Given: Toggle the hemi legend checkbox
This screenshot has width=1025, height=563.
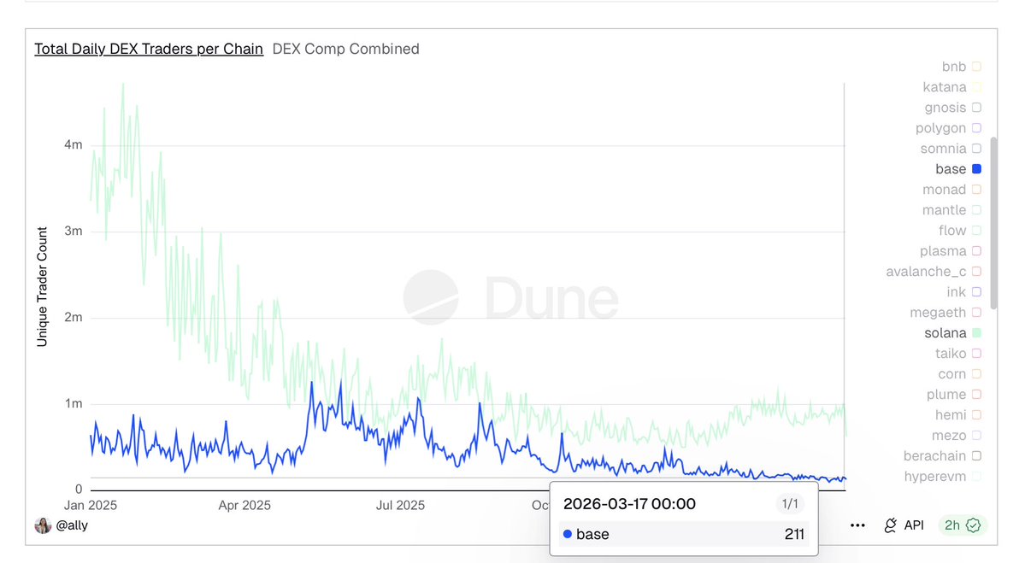Looking at the screenshot, I should [x=976, y=414].
